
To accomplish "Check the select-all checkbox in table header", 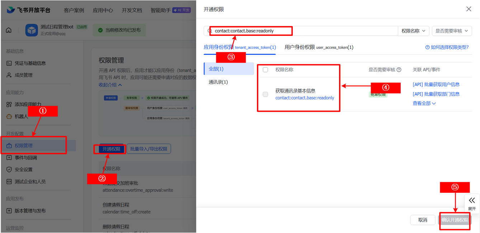I will click(265, 70).
